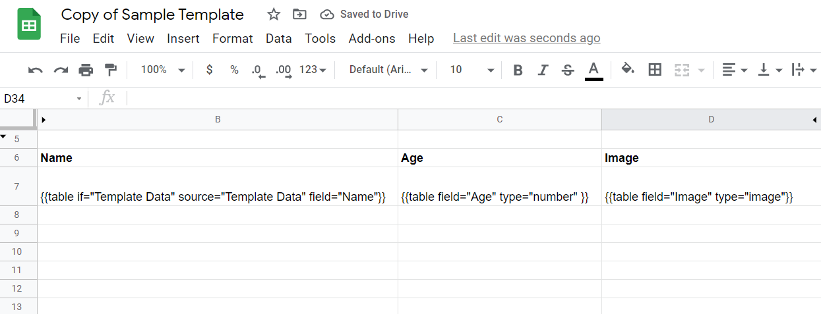
Task: Format as currency with dollar button
Action: point(210,70)
